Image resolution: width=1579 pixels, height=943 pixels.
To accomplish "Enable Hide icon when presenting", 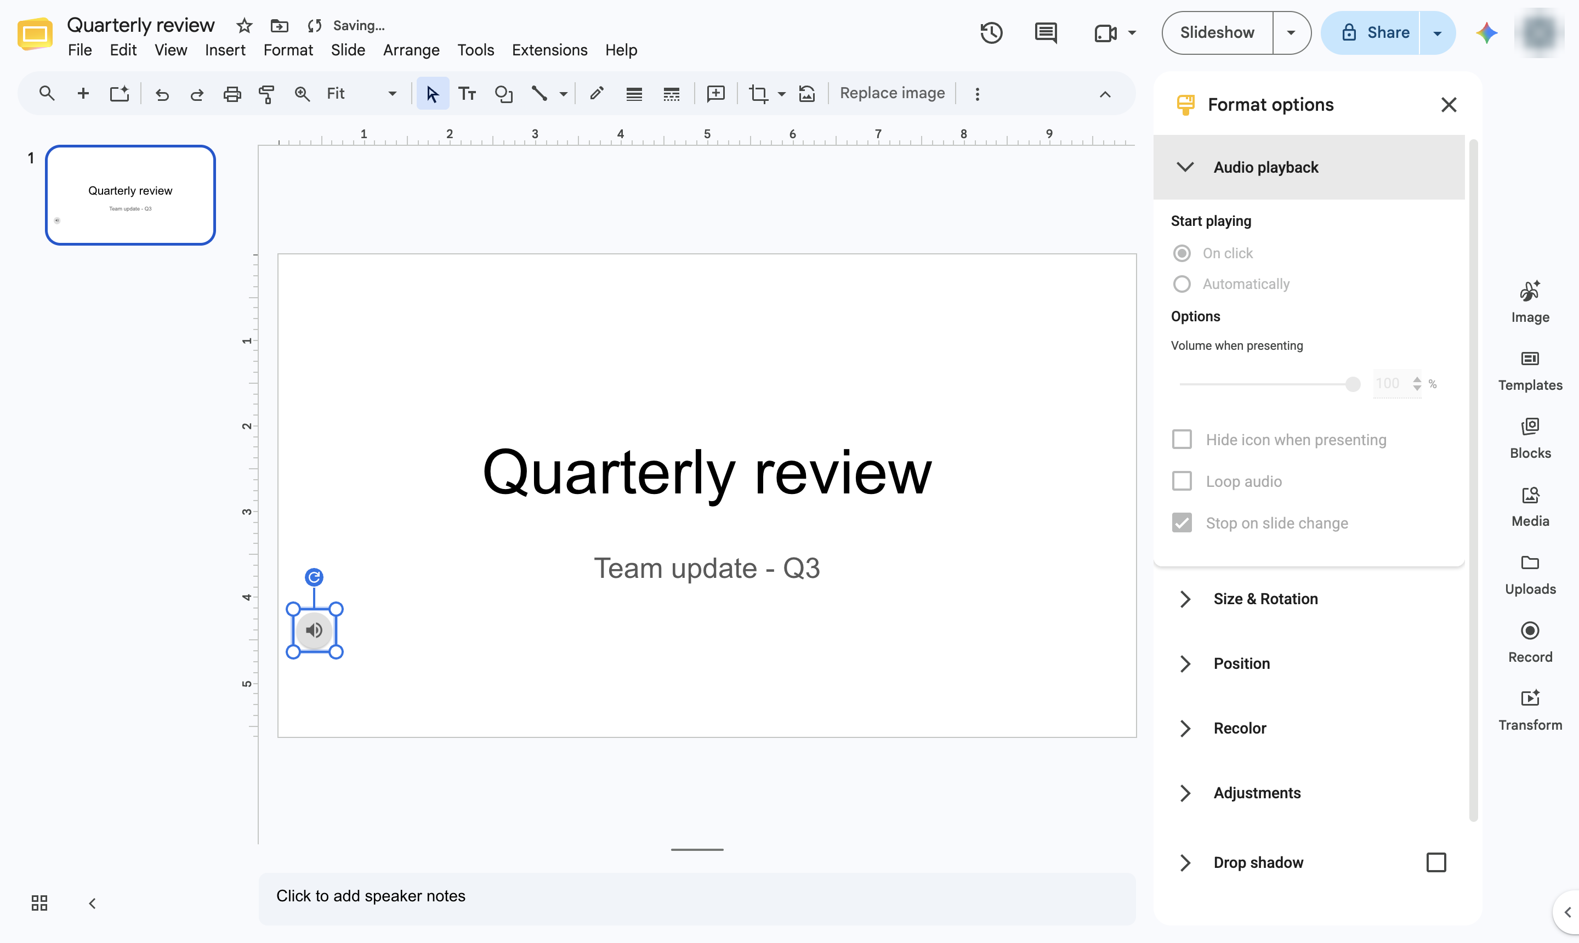I will [1181, 439].
